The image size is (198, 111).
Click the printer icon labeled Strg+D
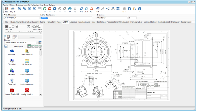[13, 9]
